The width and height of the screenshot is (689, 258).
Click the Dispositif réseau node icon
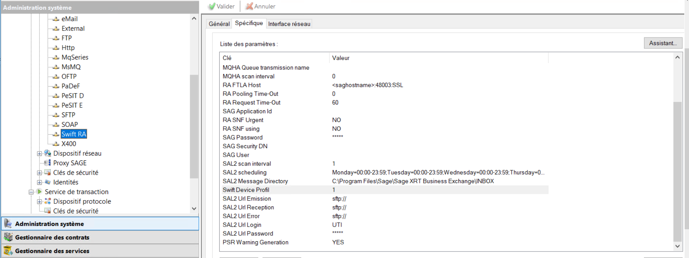(x=47, y=153)
